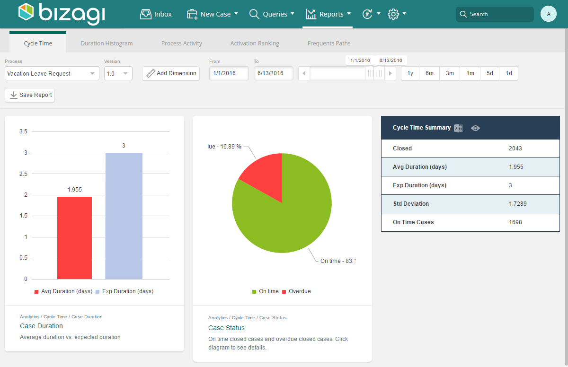The height and width of the screenshot is (367, 568).
Task: Open the Reports menu
Action: (x=328, y=14)
